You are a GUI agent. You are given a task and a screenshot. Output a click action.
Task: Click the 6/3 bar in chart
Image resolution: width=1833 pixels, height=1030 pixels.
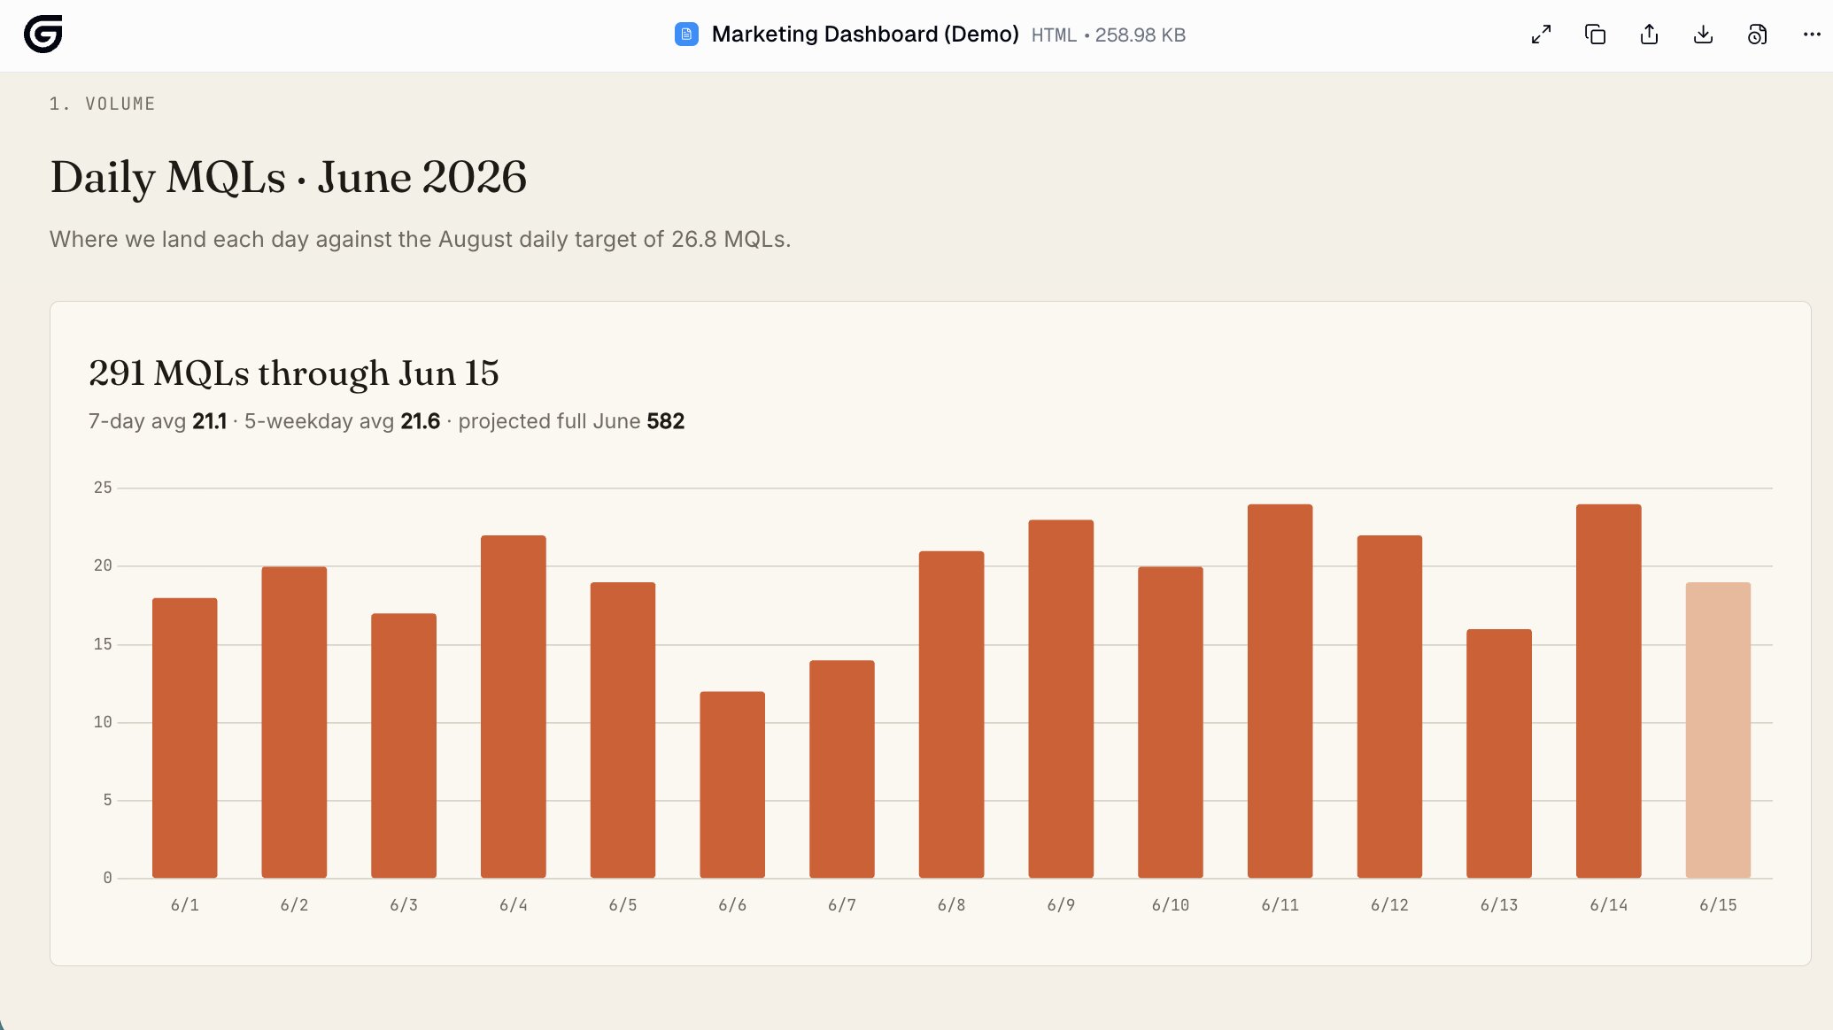tap(404, 746)
